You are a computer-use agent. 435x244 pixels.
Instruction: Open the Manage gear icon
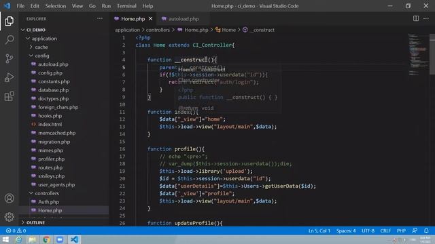9,217
